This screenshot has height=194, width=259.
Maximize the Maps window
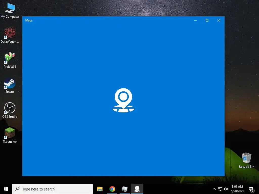(x=207, y=20)
